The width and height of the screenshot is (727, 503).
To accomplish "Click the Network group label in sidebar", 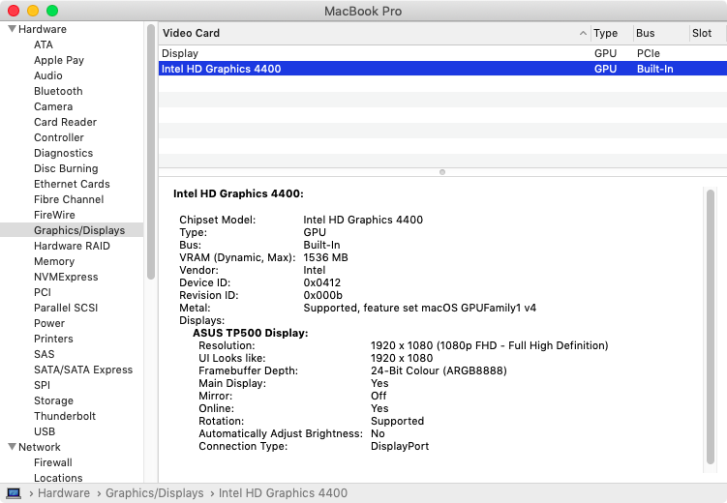I will (40, 447).
